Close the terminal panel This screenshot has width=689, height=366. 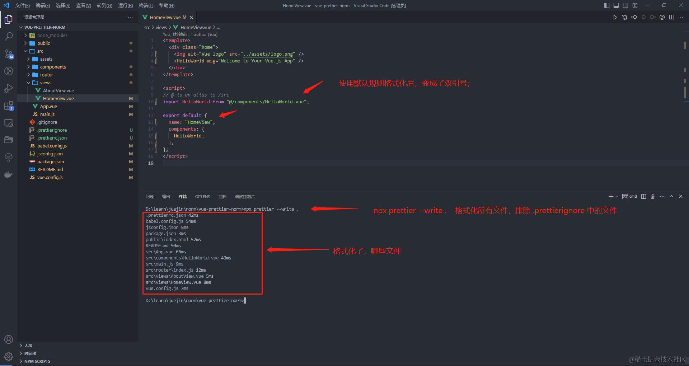[x=681, y=197]
